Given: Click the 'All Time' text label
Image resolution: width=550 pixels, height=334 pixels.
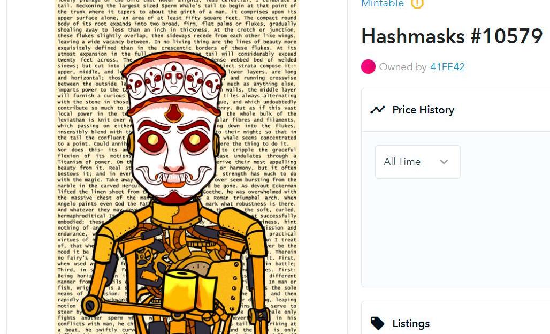Looking at the screenshot, I should (402, 162).
